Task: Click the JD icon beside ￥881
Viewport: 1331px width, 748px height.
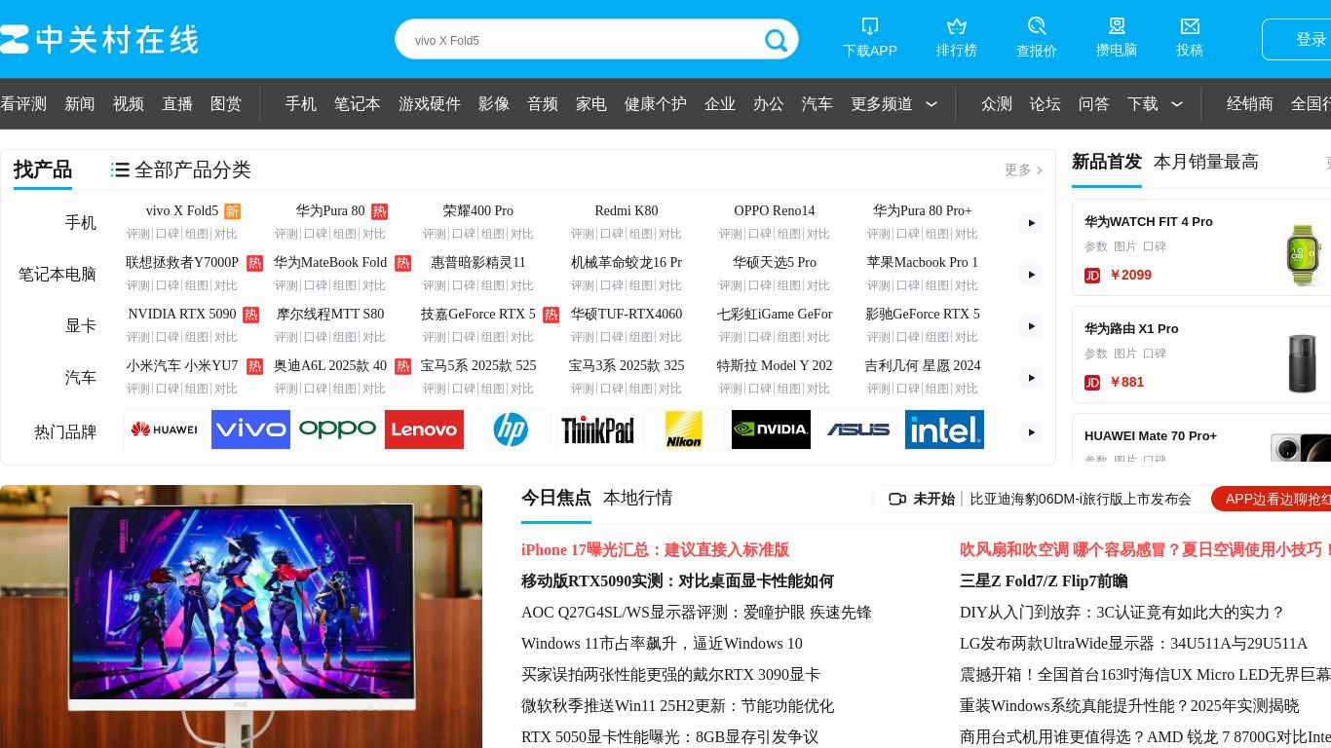Action: click(1092, 383)
